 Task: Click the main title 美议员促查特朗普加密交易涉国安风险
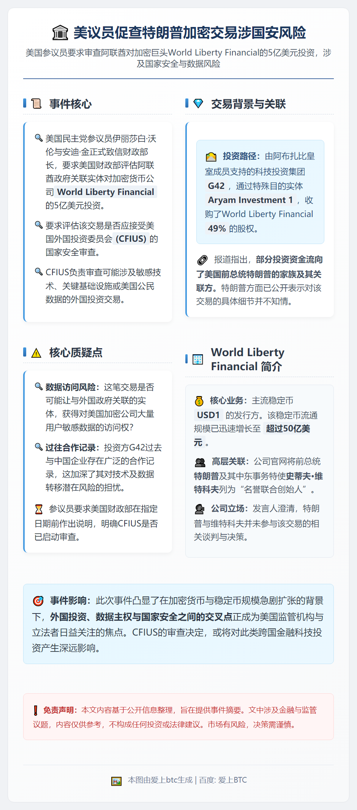pos(190,33)
